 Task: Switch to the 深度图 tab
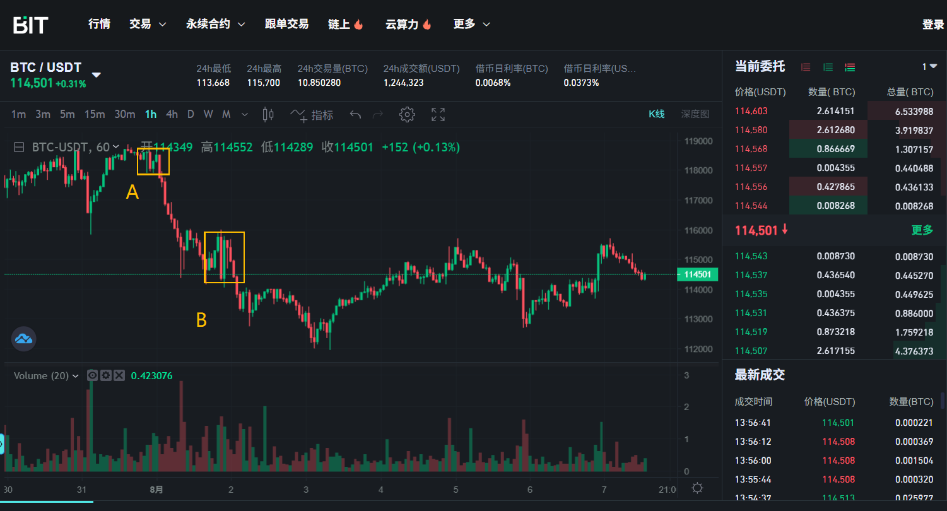tap(695, 114)
